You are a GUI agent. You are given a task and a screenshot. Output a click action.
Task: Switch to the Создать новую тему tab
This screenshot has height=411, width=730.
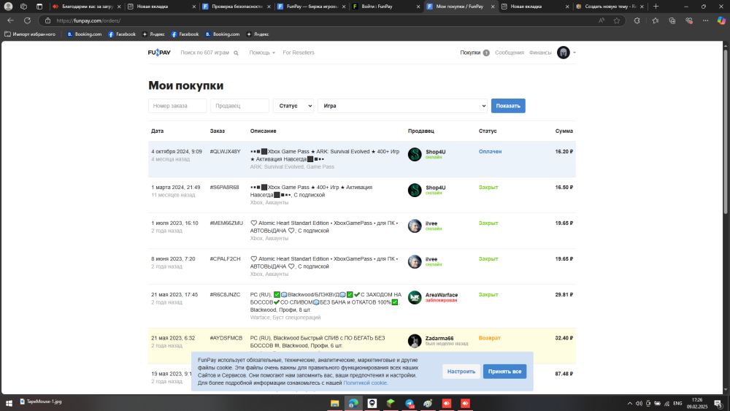(x=610, y=7)
